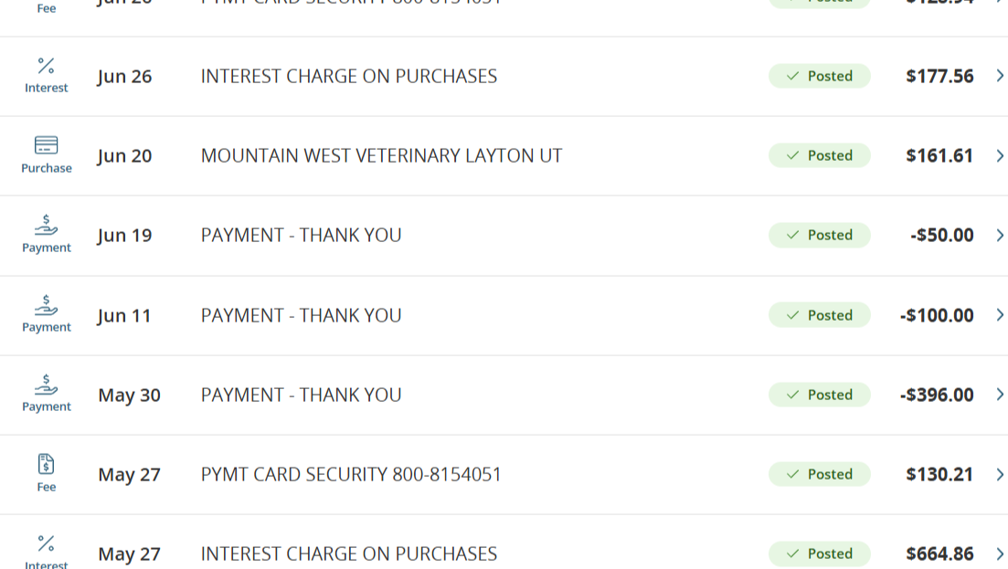Click the -$396.00 payment amount
The image size is (1008, 569).
coord(937,395)
